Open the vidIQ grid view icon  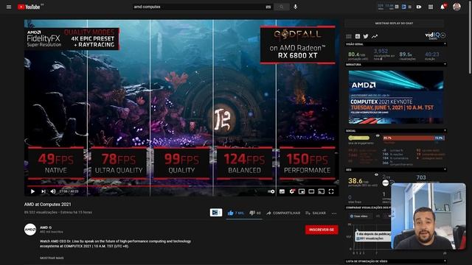349,36
